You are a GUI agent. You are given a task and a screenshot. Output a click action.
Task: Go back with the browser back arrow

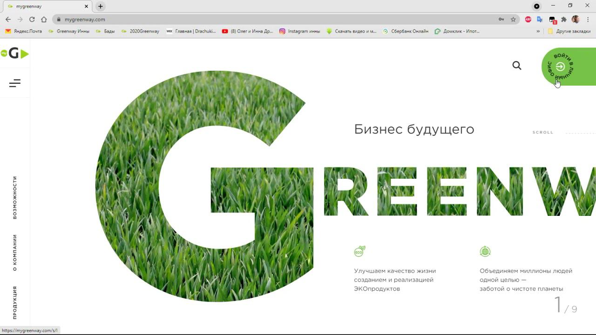pos(8,20)
